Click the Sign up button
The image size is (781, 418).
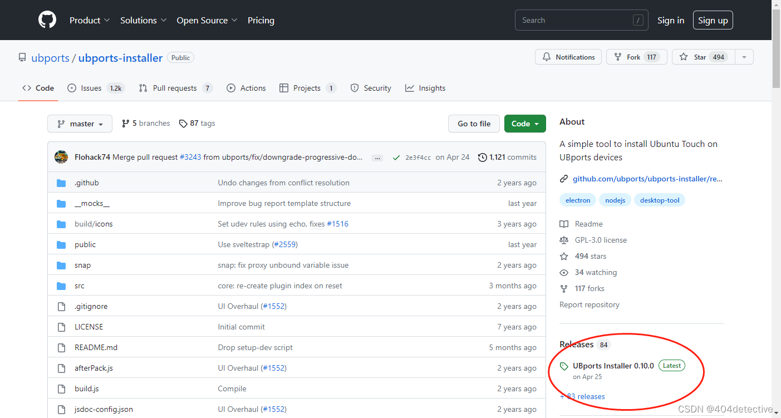[713, 20]
